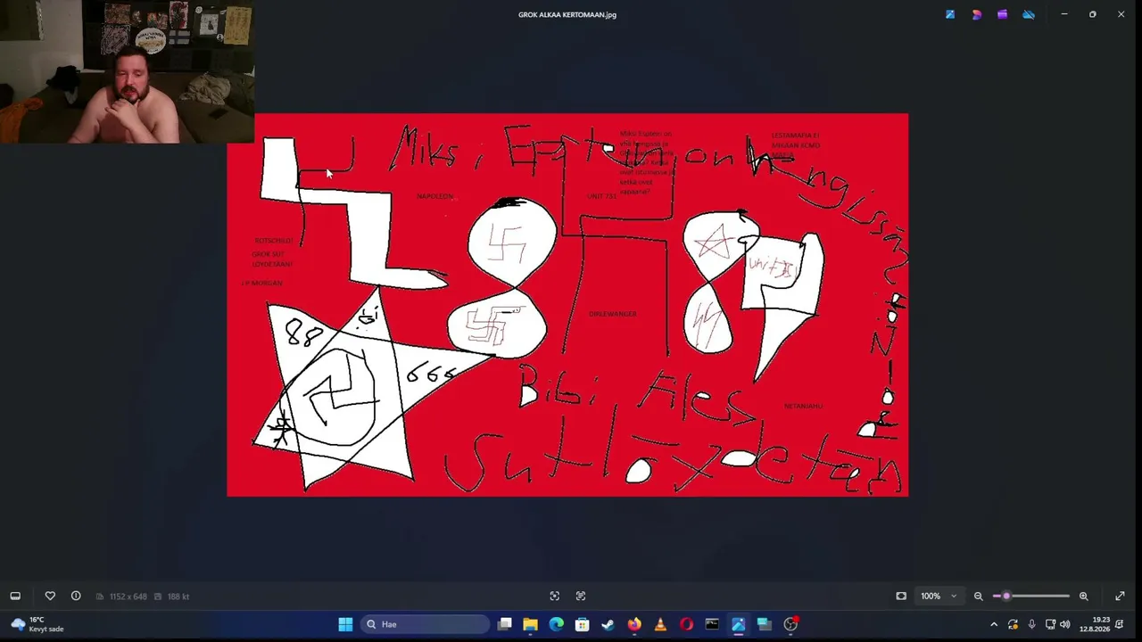
Task: Click the scan text icon in bottom bar
Action: [x=581, y=596]
